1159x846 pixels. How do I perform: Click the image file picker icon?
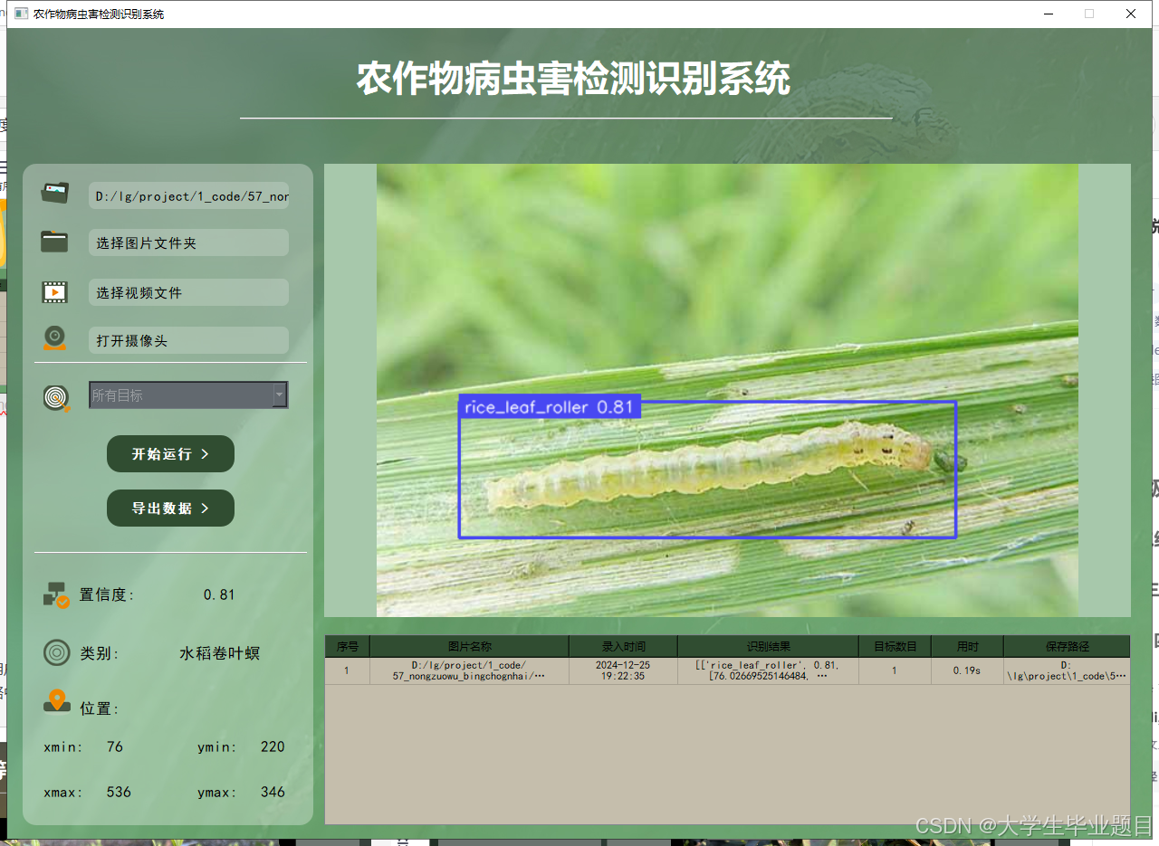[55, 193]
